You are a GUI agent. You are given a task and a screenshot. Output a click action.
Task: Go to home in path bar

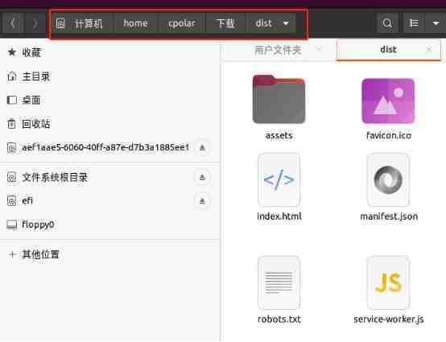click(135, 23)
